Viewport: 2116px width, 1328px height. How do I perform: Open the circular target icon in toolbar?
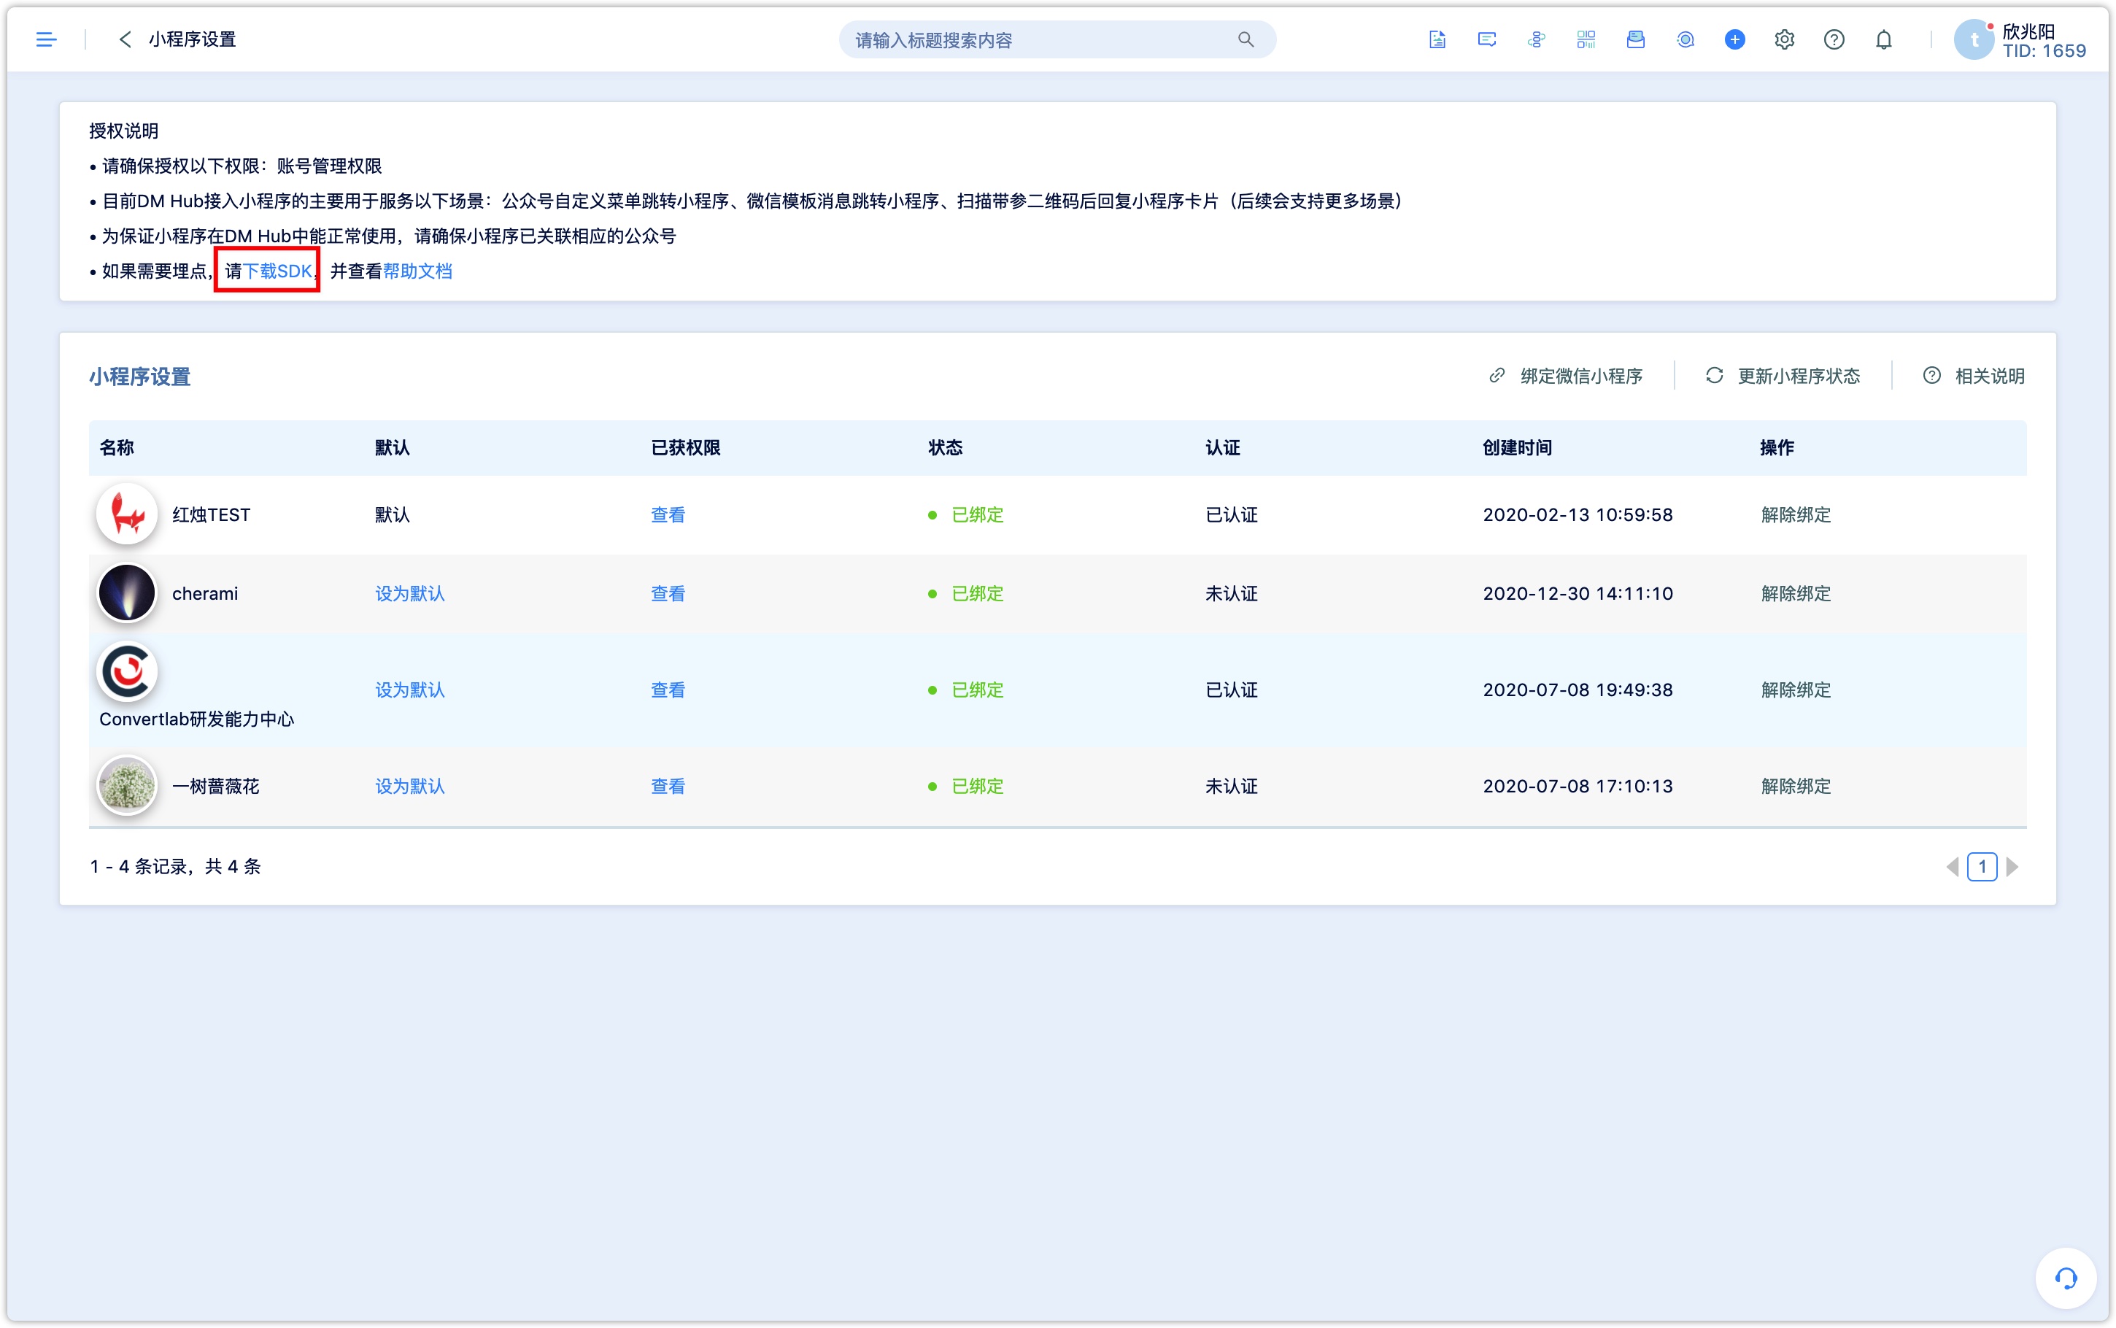pyautogui.click(x=1685, y=39)
